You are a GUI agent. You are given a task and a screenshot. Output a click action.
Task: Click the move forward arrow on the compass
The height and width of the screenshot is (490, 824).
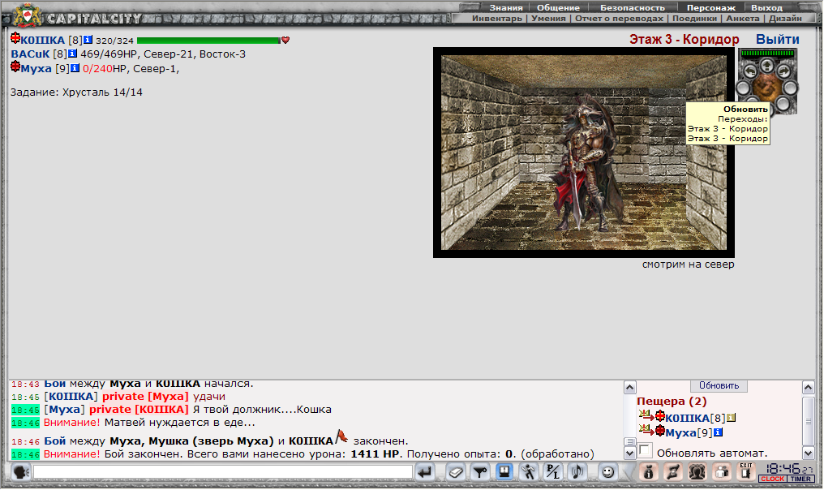[766, 66]
